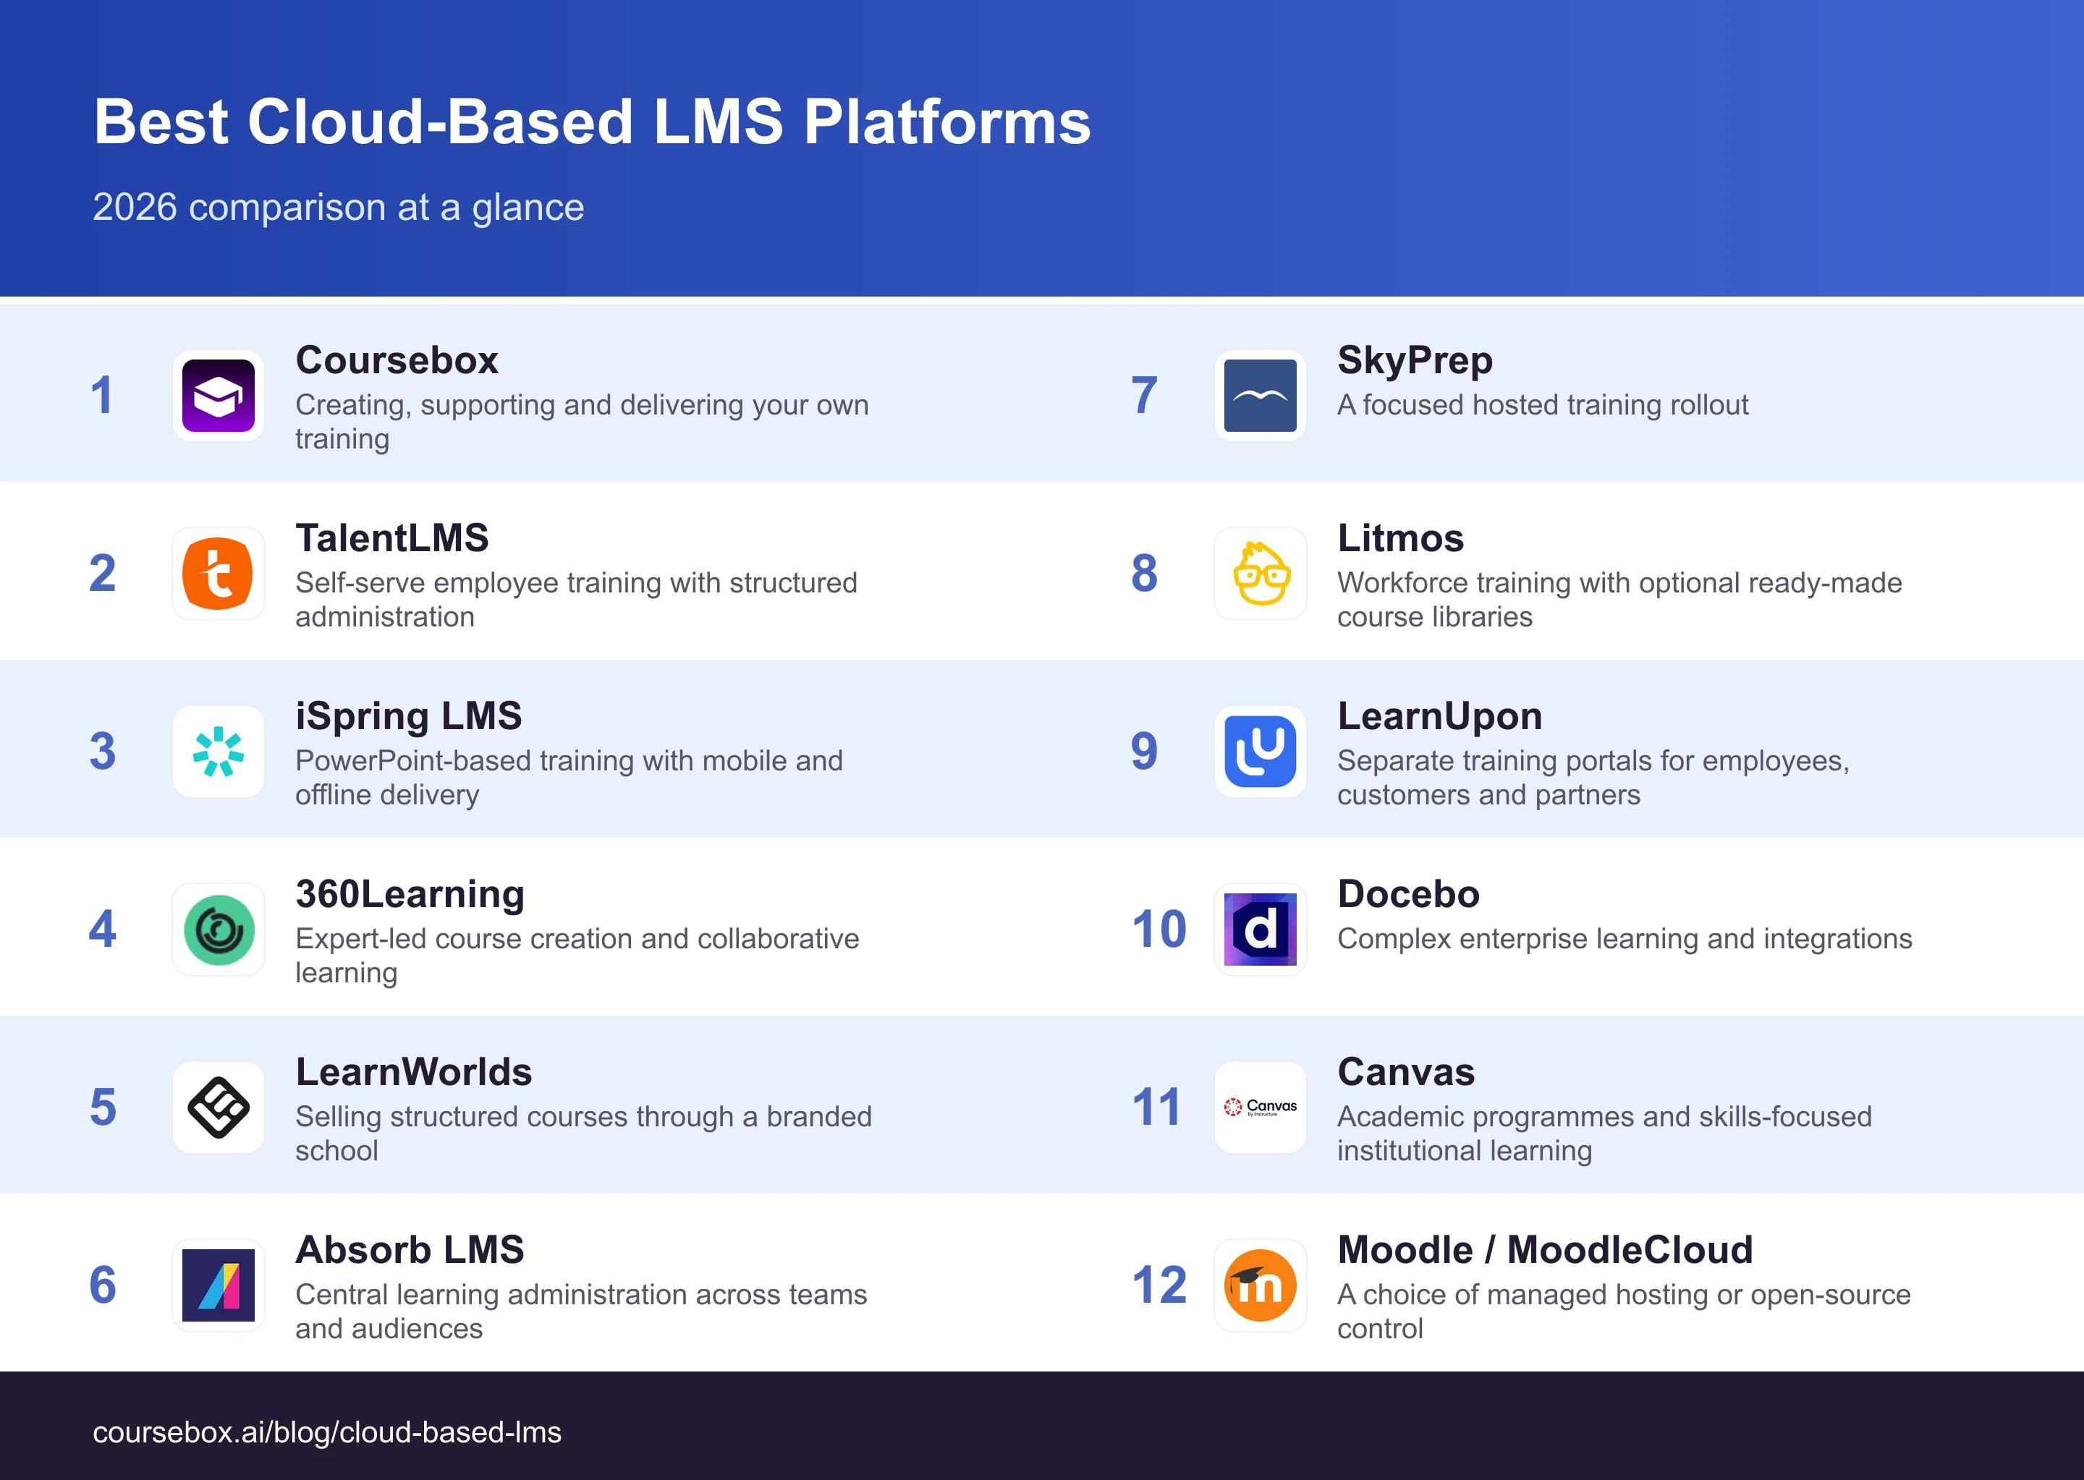Click the Absorb LMS colorful logo
The width and height of the screenshot is (2084, 1480).
click(218, 1285)
